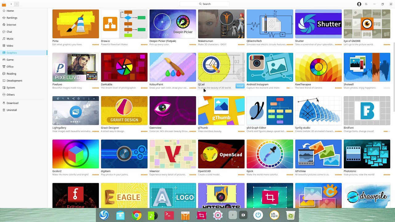This screenshot has height=222, width=395.
Task: Open the EAGLE app tile
Action: pyautogui.click(x=124, y=195)
